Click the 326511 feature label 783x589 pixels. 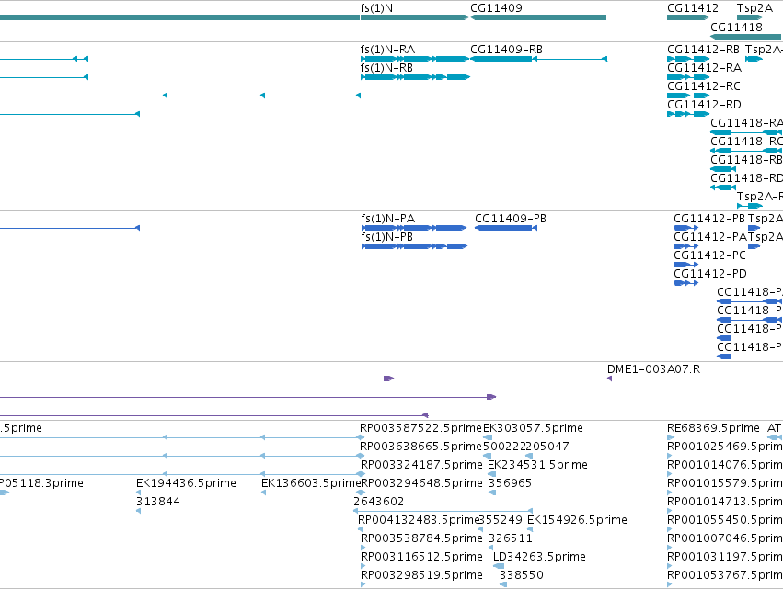(x=511, y=538)
